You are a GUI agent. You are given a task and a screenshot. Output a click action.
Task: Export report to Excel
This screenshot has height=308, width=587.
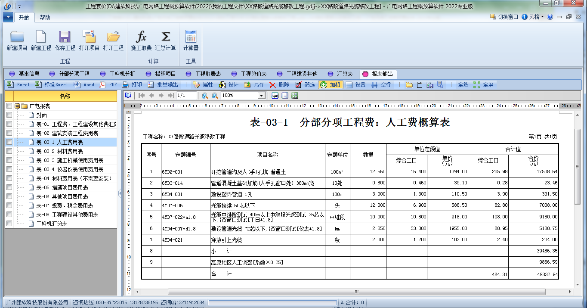tap(19, 85)
